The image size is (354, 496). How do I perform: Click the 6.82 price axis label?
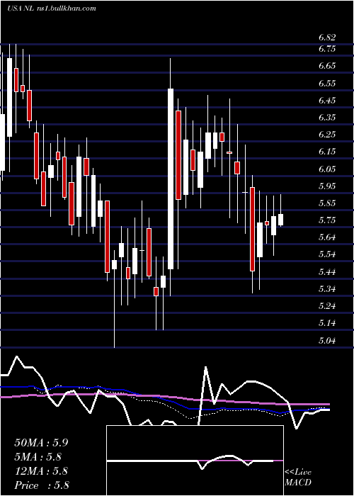click(x=327, y=38)
